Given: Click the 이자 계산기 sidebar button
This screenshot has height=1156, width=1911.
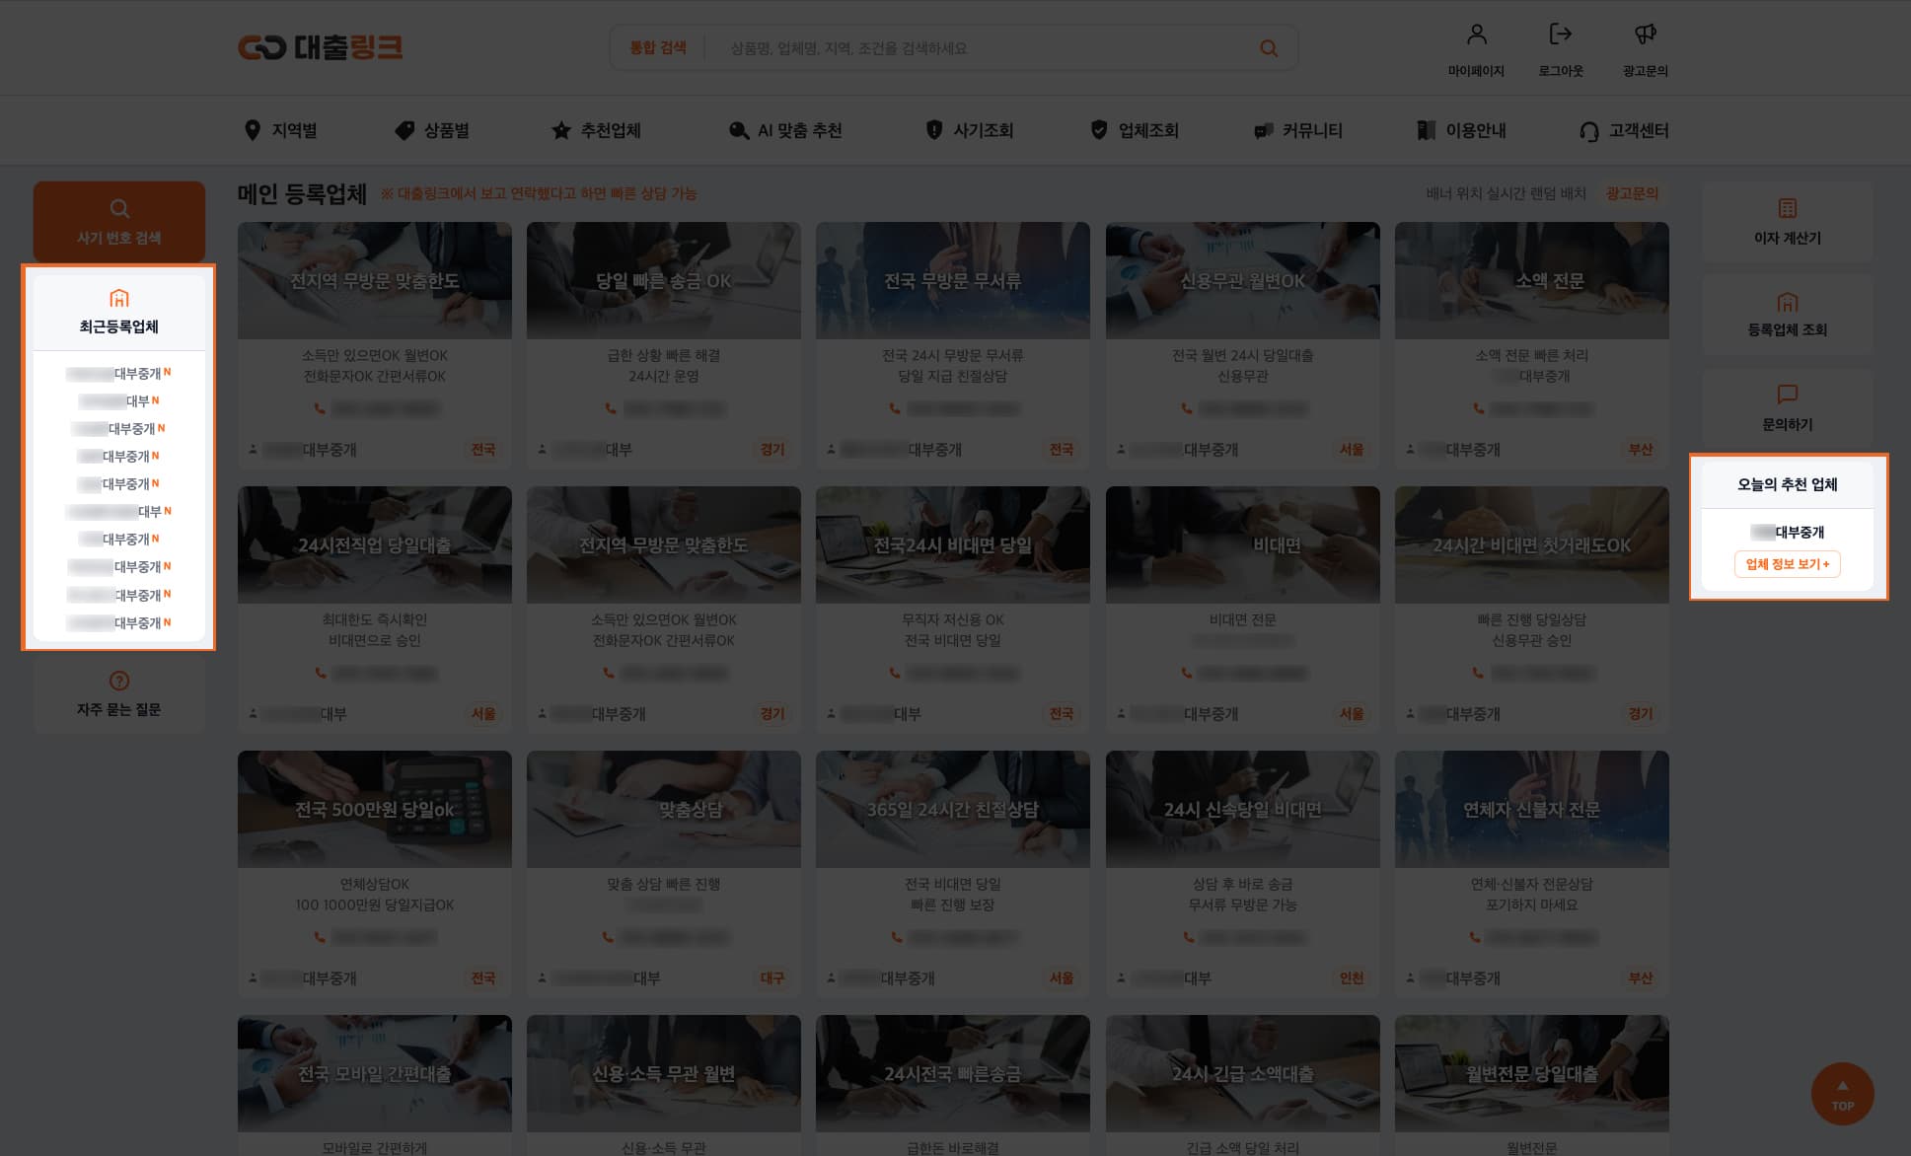Looking at the screenshot, I should click(x=1788, y=222).
